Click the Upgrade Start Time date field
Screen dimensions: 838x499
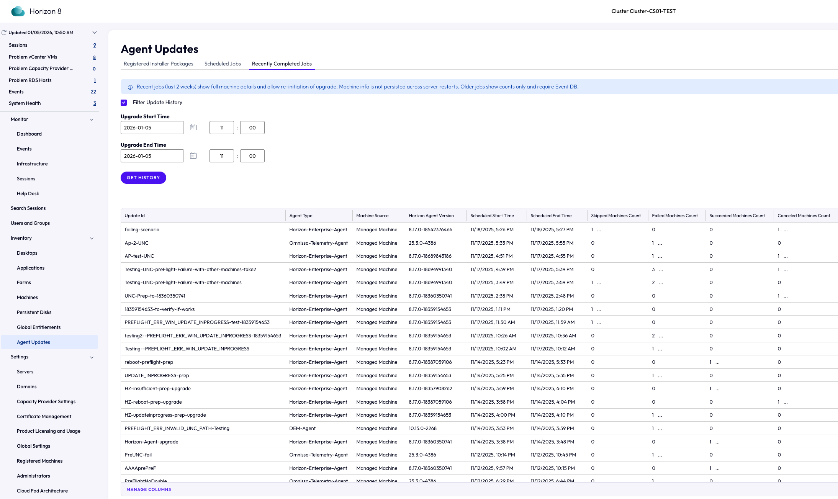152,128
